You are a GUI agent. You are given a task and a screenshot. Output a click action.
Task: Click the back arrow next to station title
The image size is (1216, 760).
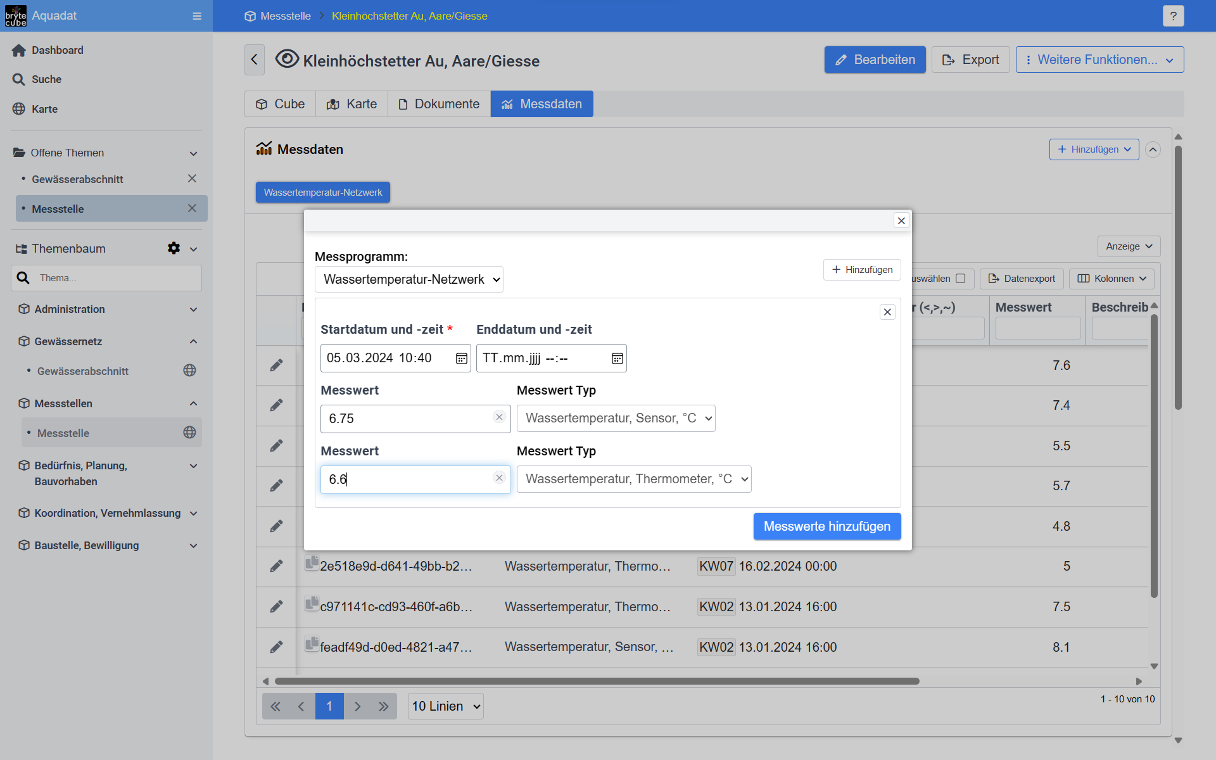pos(255,60)
